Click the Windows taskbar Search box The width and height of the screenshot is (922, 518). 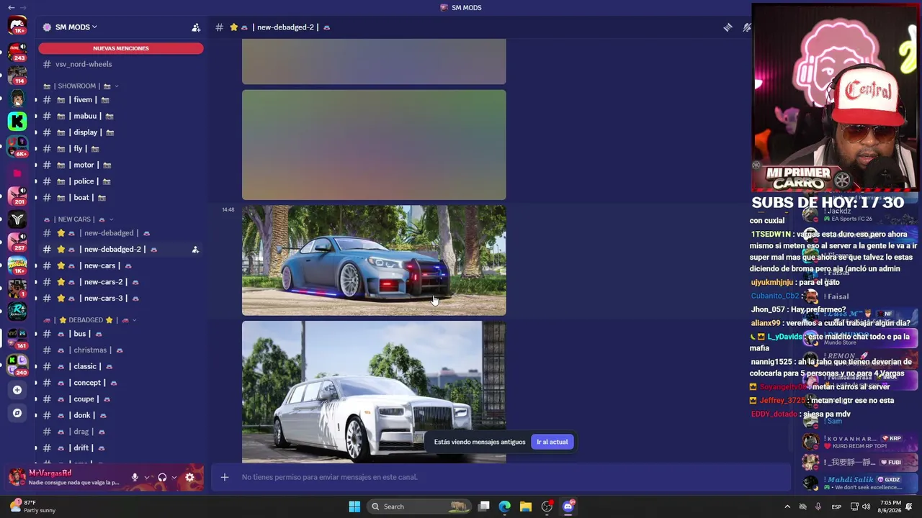click(419, 506)
